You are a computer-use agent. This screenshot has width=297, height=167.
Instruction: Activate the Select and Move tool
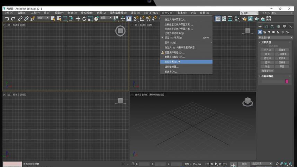(78, 19)
